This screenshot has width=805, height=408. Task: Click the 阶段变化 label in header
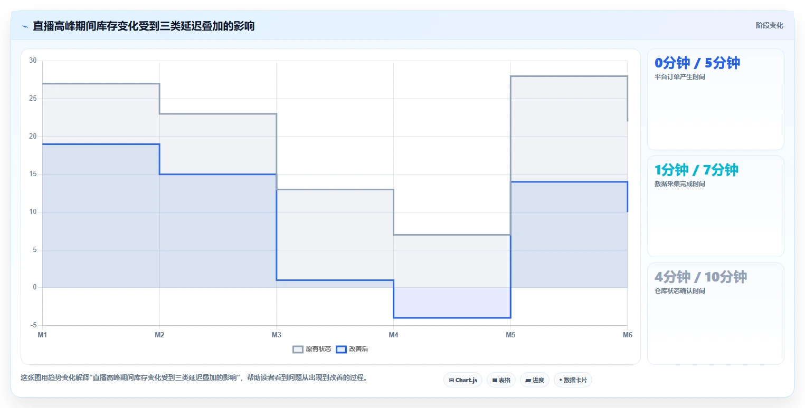click(x=769, y=25)
